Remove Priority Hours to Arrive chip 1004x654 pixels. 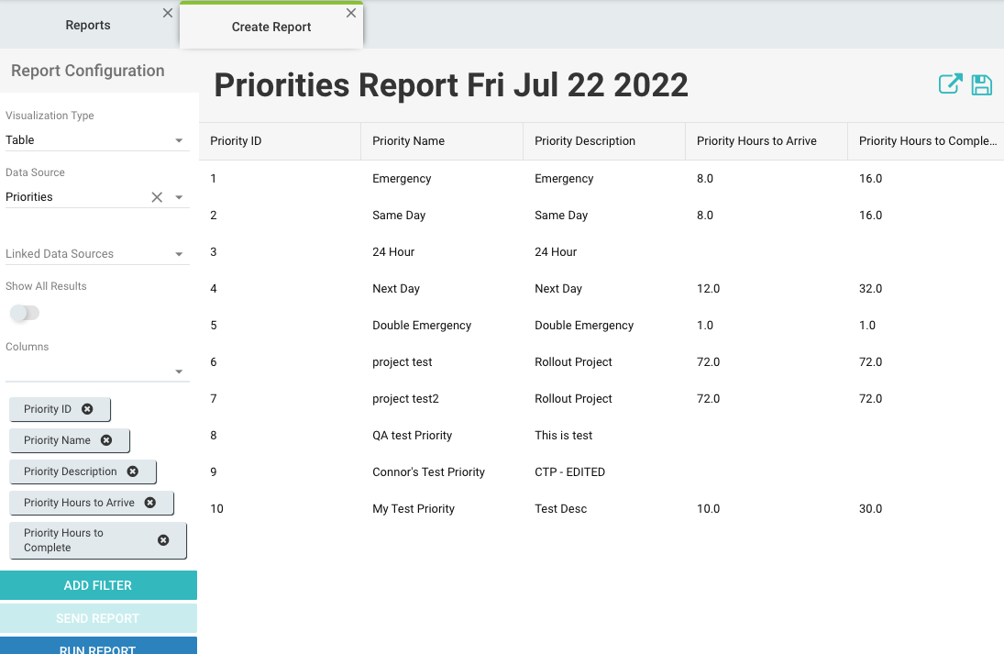tap(150, 503)
